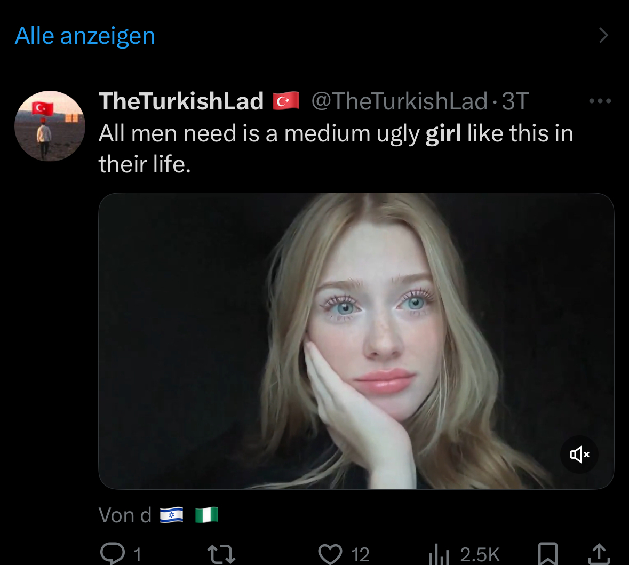The height and width of the screenshot is (565, 629).
Task: Bookmark this tweet
Action: pyautogui.click(x=548, y=553)
